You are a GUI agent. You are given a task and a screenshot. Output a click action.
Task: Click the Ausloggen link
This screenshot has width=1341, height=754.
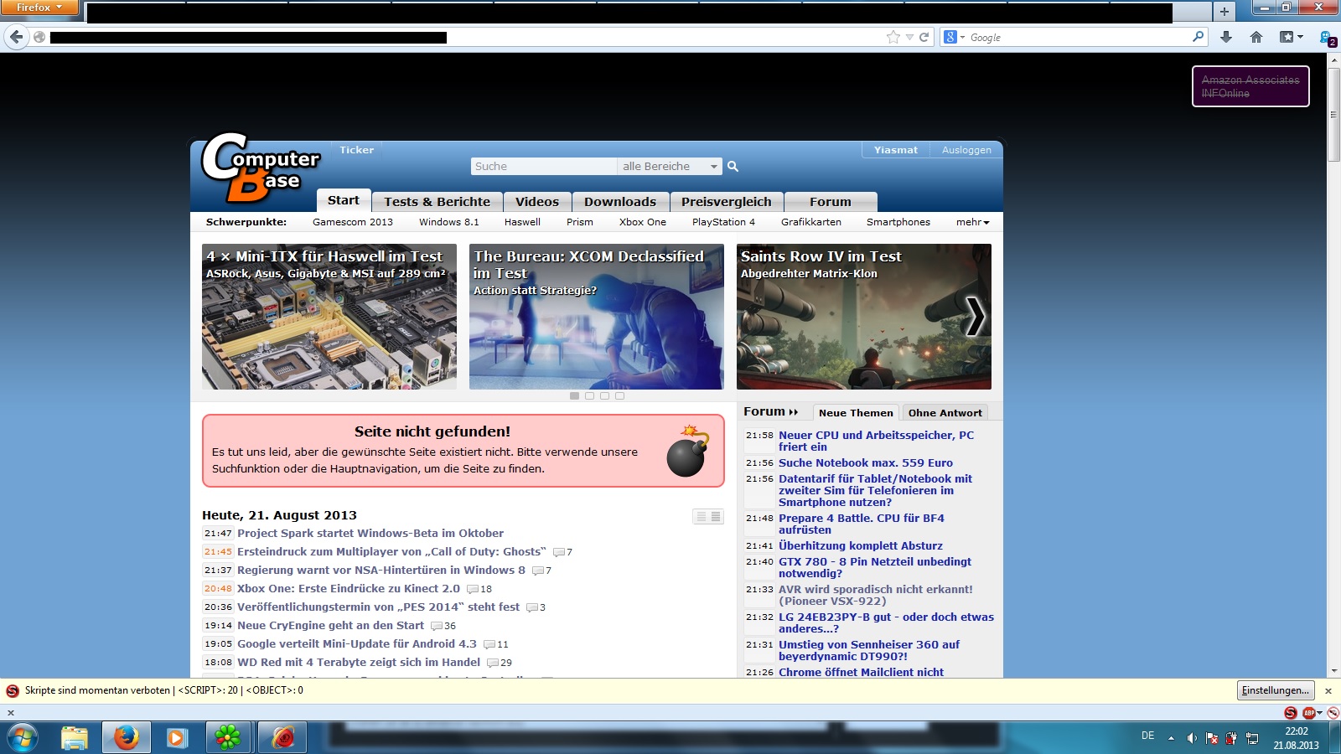[966, 150]
